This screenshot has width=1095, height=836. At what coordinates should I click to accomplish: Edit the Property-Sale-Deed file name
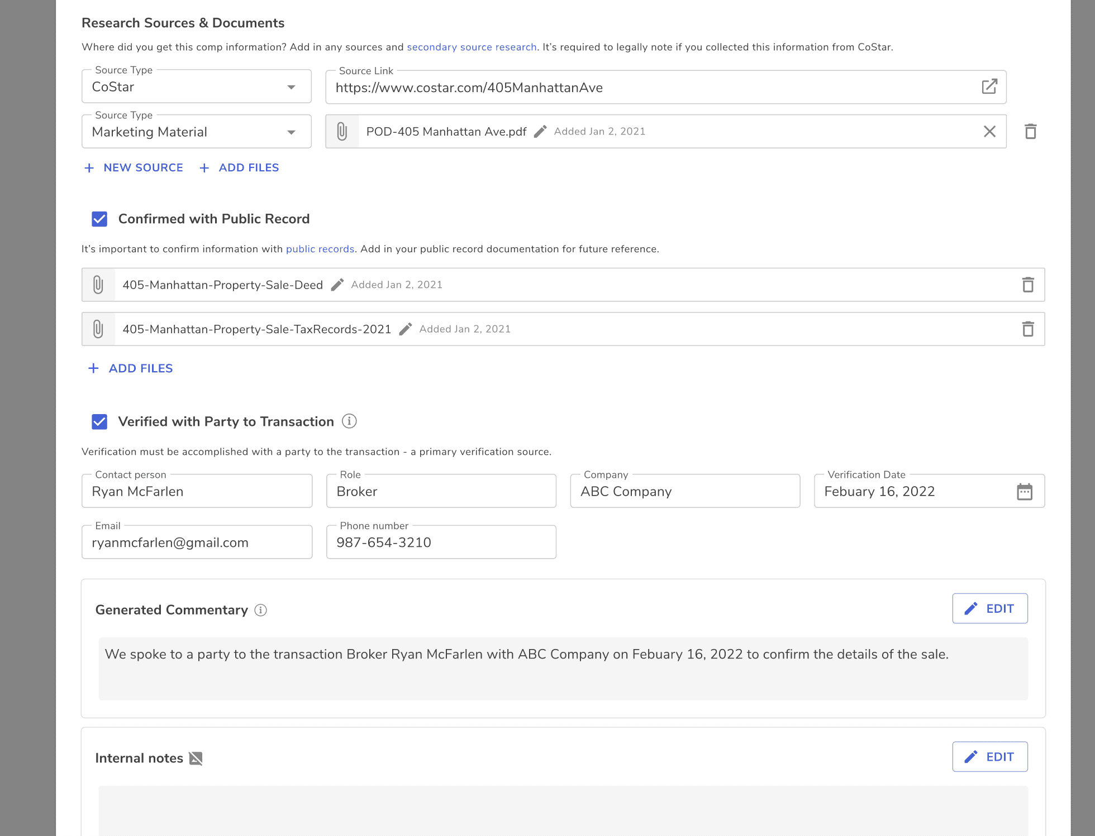click(x=337, y=285)
